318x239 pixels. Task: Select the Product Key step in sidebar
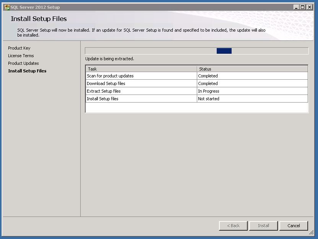19,48
